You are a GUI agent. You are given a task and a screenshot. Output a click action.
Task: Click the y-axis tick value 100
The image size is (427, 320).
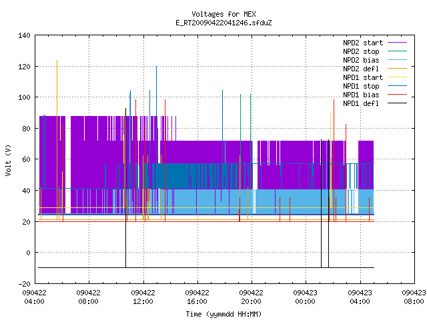pyautogui.click(x=24, y=97)
